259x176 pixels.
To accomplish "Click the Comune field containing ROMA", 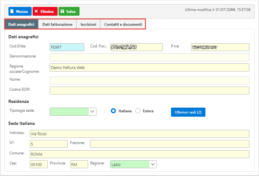I will coord(139,154).
